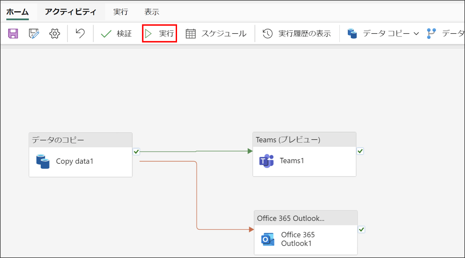Switch to the ホーム tab
Screen dimensions: 465x258
coord(18,12)
